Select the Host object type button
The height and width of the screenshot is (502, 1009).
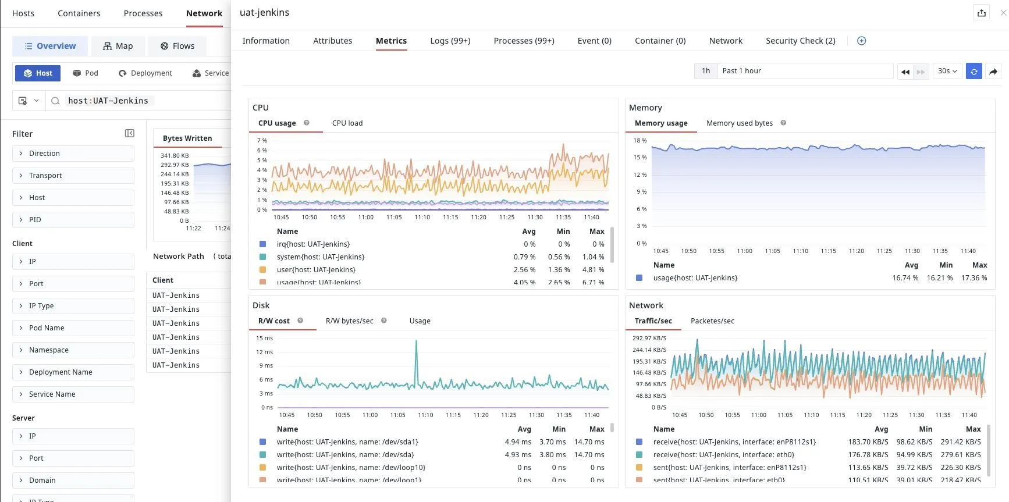[x=38, y=73]
